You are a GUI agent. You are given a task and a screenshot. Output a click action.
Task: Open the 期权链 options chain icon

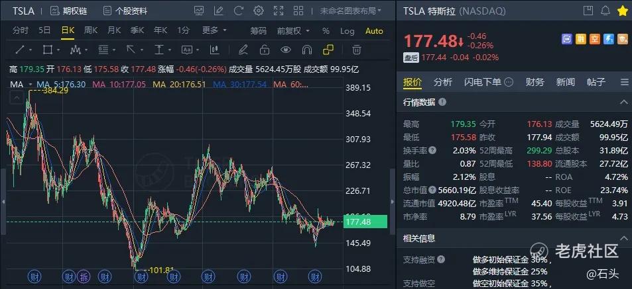point(55,11)
